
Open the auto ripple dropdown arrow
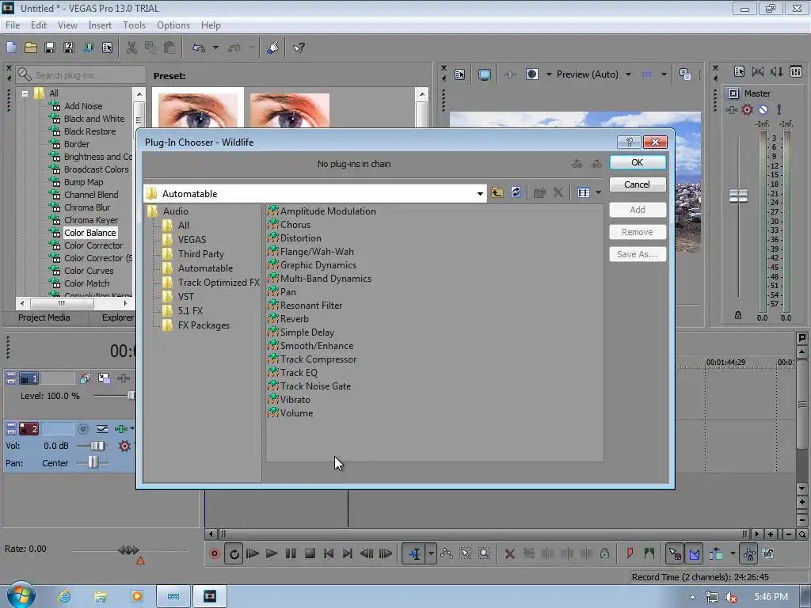733,553
